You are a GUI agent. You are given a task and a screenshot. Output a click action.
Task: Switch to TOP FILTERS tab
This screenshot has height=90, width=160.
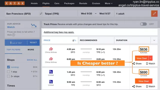(x=13, y=50)
